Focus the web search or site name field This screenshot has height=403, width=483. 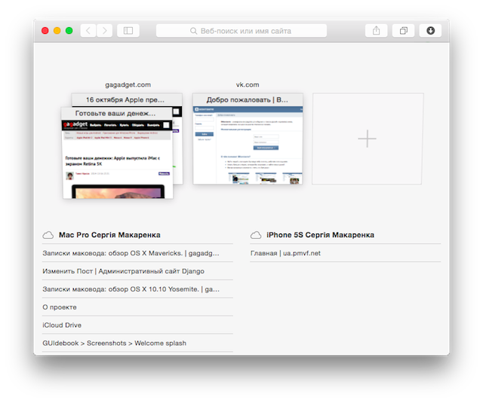(x=241, y=31)
